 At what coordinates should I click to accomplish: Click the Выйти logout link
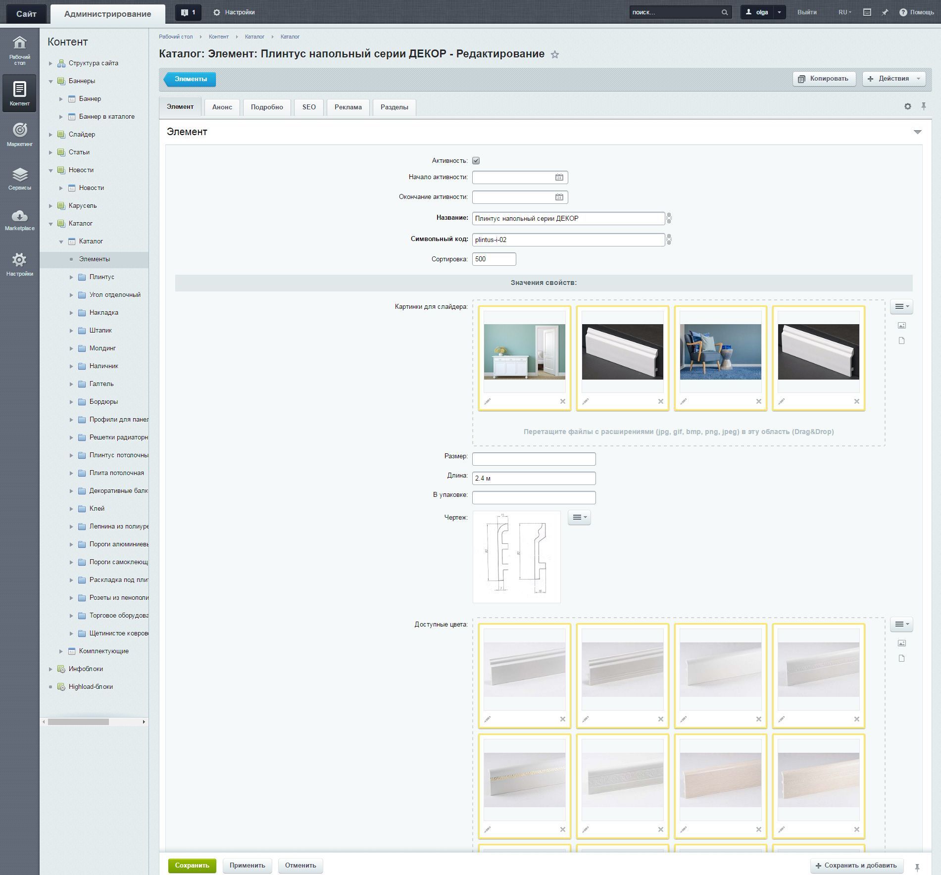point(807,12)
